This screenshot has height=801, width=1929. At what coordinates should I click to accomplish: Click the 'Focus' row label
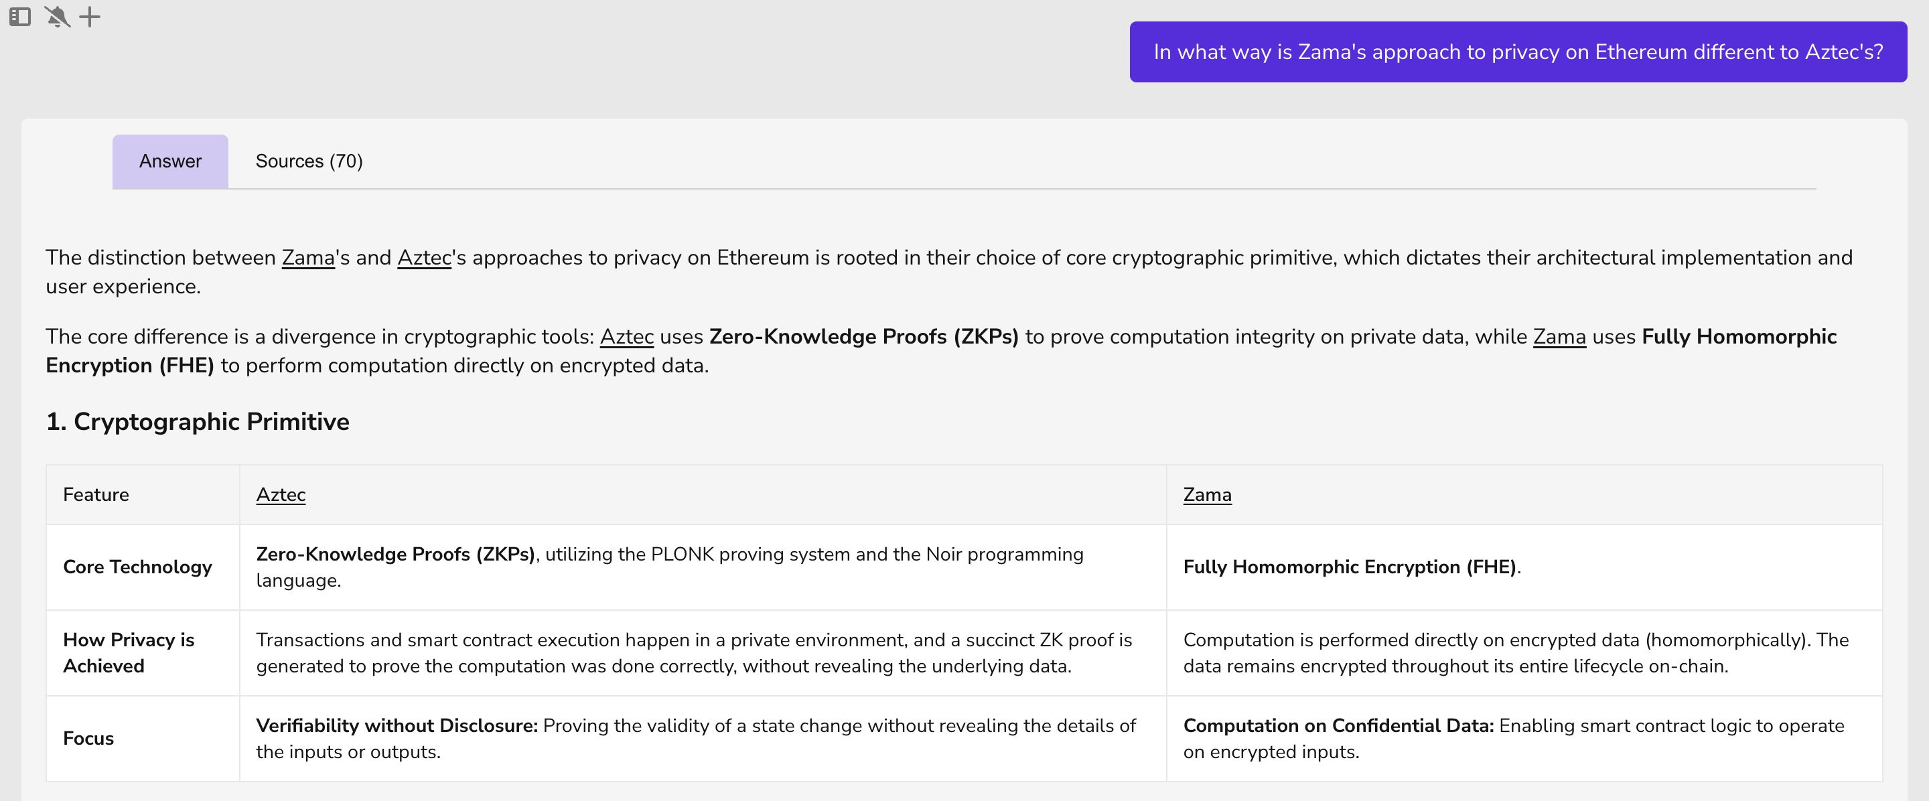[x=88, y=738]
